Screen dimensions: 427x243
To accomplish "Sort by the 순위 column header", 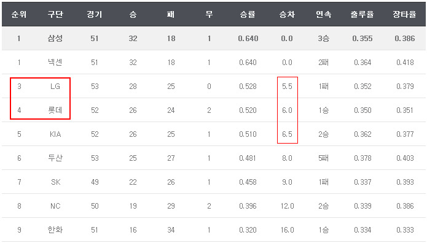I will (19, 14).
